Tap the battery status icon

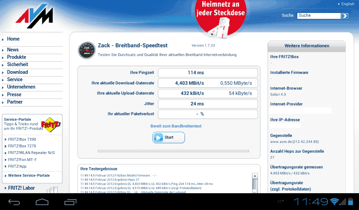[351, 201]
